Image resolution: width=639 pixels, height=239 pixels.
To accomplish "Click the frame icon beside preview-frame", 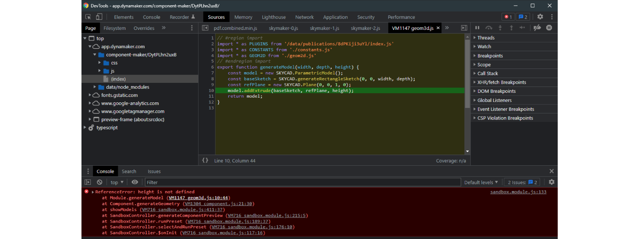I will click(96, 119).
